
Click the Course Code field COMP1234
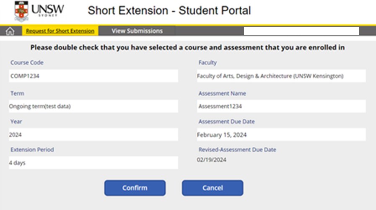(x=93, y=76)
